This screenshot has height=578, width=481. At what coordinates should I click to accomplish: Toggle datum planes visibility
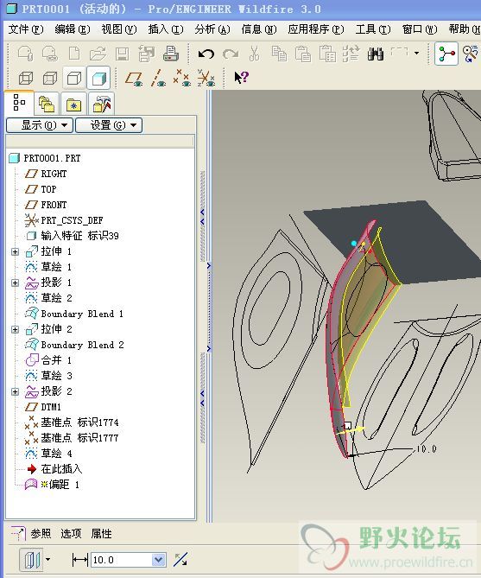coord(134,79)
